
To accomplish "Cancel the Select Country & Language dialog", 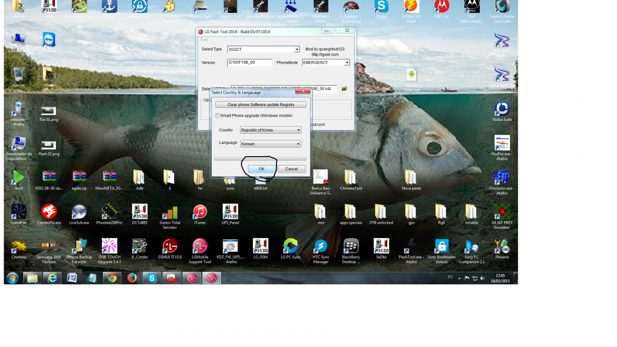I will [x=292, y=169].
